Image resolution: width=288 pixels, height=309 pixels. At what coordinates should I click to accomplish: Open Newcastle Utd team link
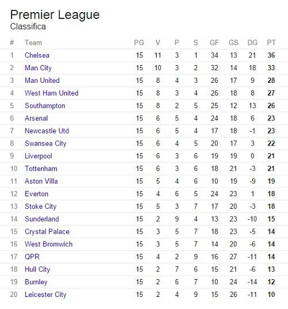(x=47, y=131)
